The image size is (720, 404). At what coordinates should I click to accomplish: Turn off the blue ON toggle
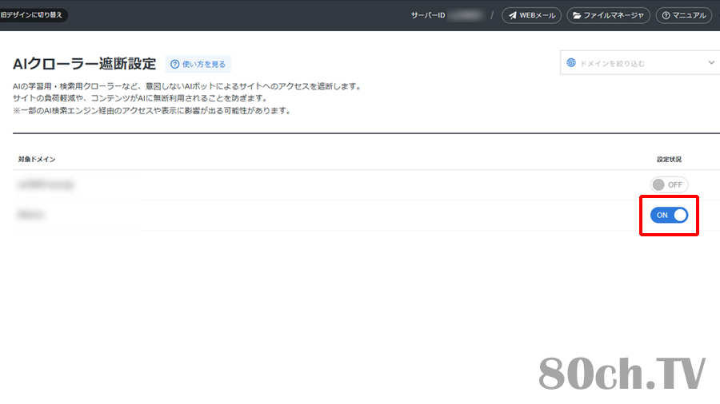(x=669, y=215)
